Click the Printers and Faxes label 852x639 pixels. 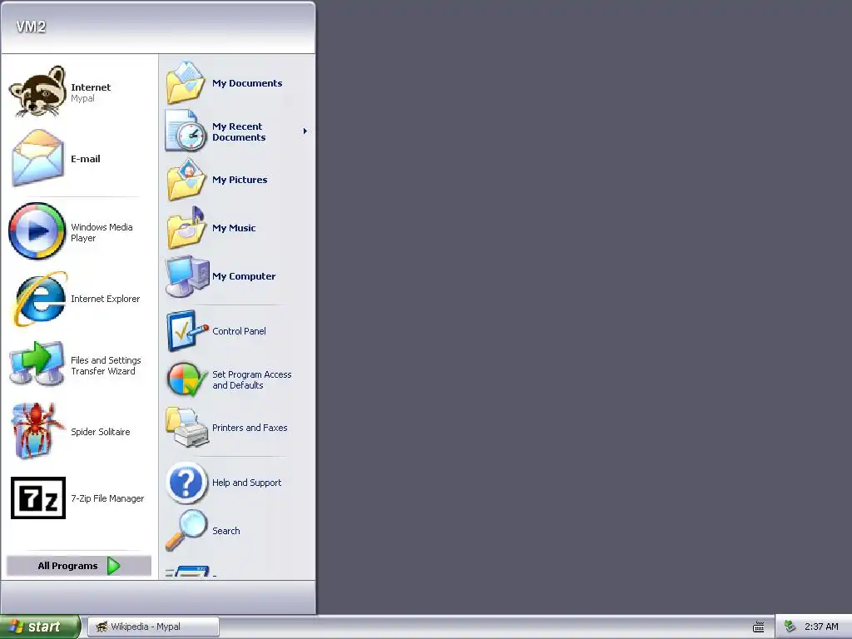(250, 428)
